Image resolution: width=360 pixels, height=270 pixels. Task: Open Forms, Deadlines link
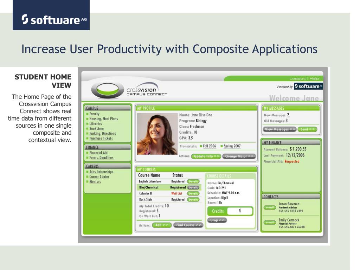click(101, 157)
